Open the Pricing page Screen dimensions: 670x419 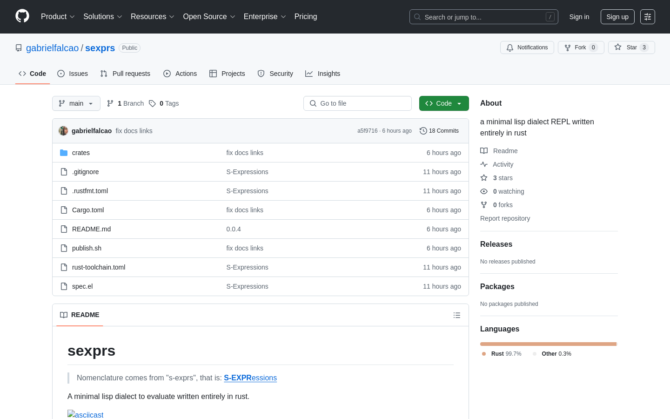click(306, 17)
